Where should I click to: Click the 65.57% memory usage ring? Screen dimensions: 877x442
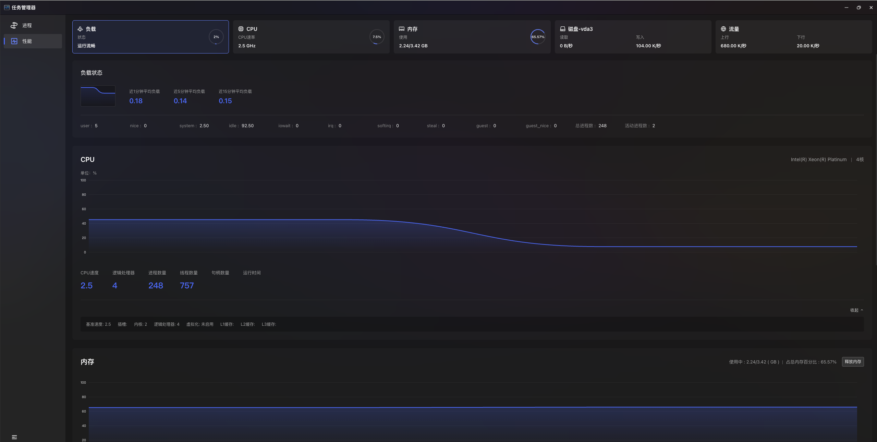pyautogui.click(x=538, y=37)
